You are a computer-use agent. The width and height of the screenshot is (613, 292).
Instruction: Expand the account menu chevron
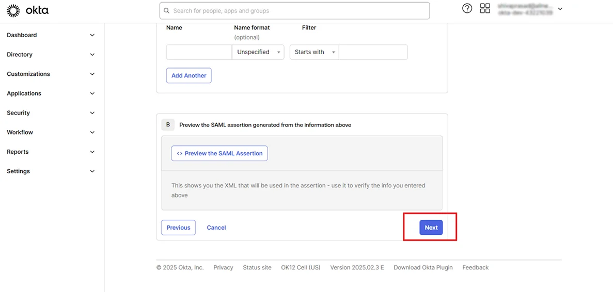(x=560, y=9)
